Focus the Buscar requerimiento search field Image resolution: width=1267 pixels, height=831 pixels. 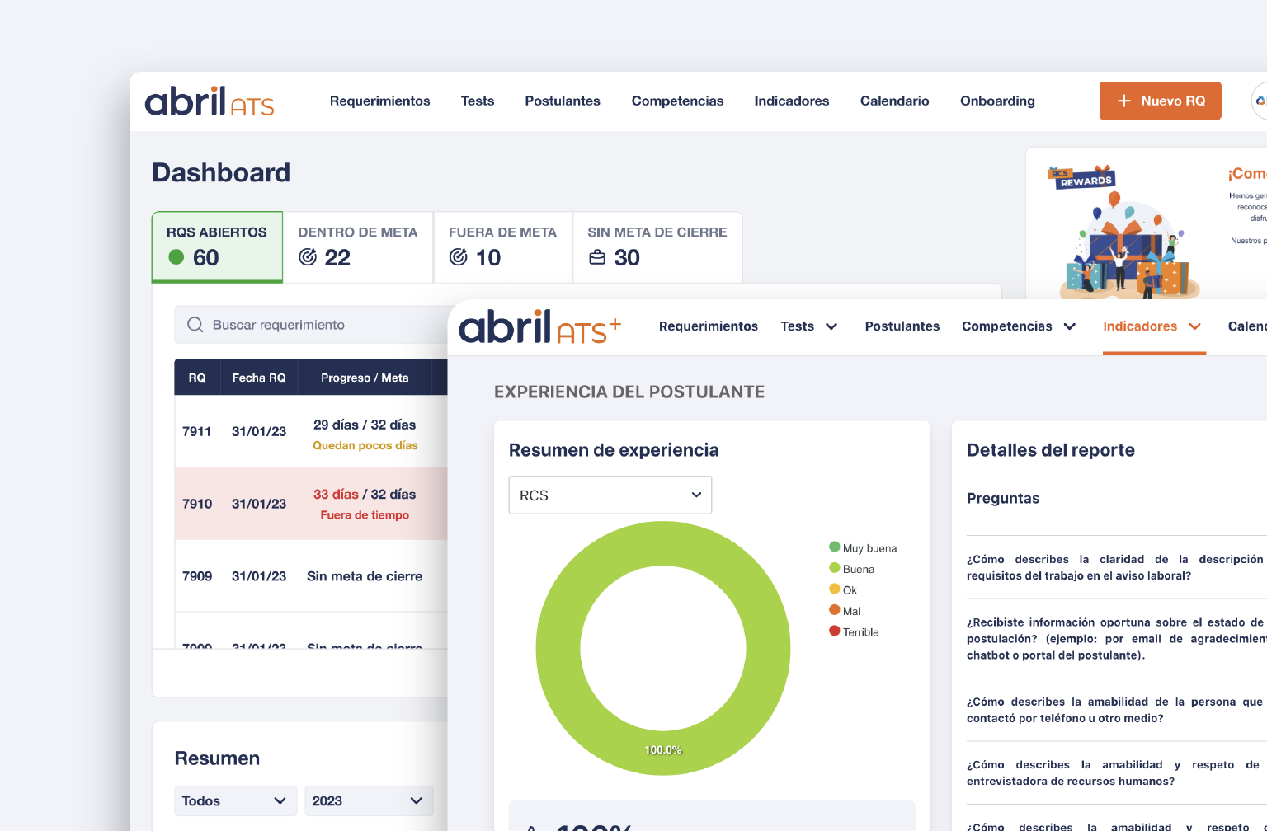click(x=312, y=325)
